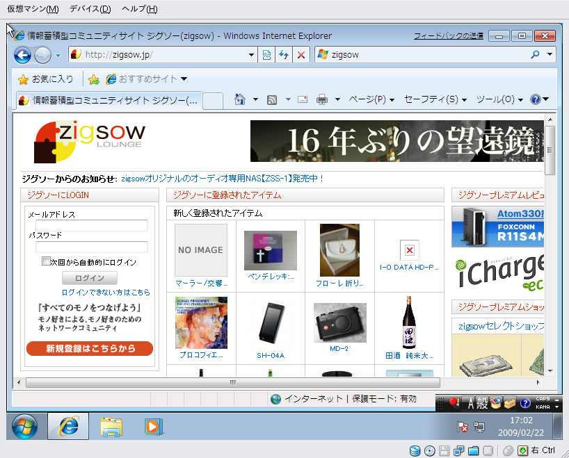Click the IE back navigation button

pyautogui.click(x=22, y=55)
